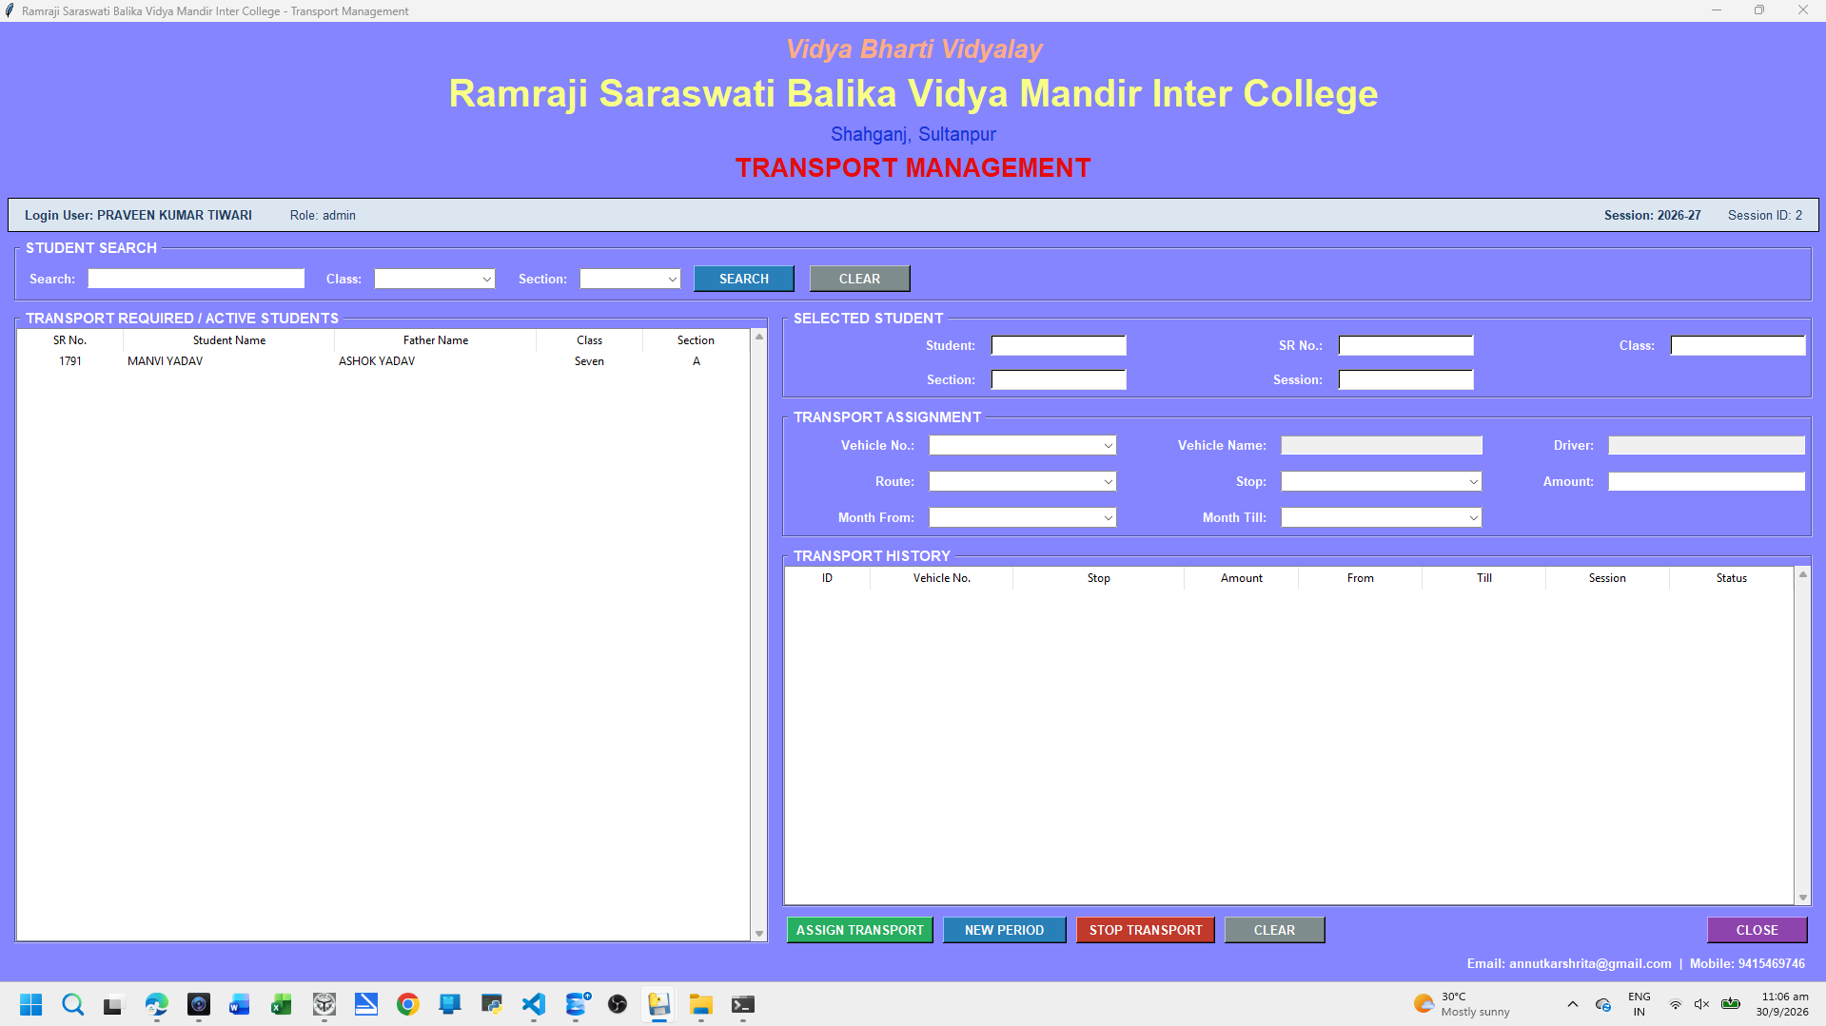Open the Microsoft Edge taskbar icon
The height and width of the screenshot is (1026, 1826).
coord(157,1004)
